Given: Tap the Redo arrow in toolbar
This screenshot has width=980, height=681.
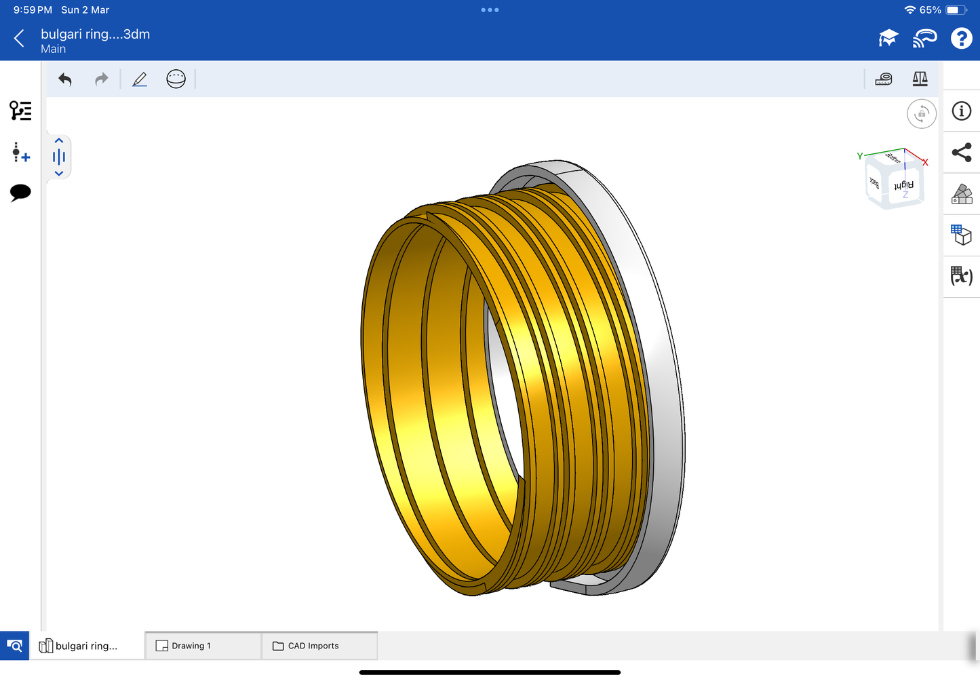Looking at the screenshot, I should pos(101,79).
